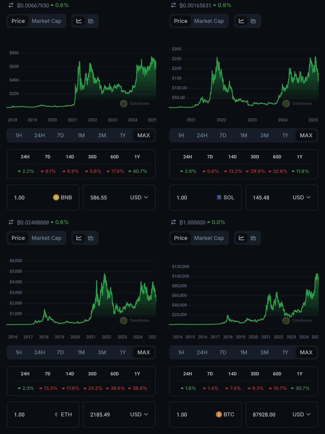Select 3M range on ETH chart
Viewport: 325px width, 434px height.
click(102, 352)
